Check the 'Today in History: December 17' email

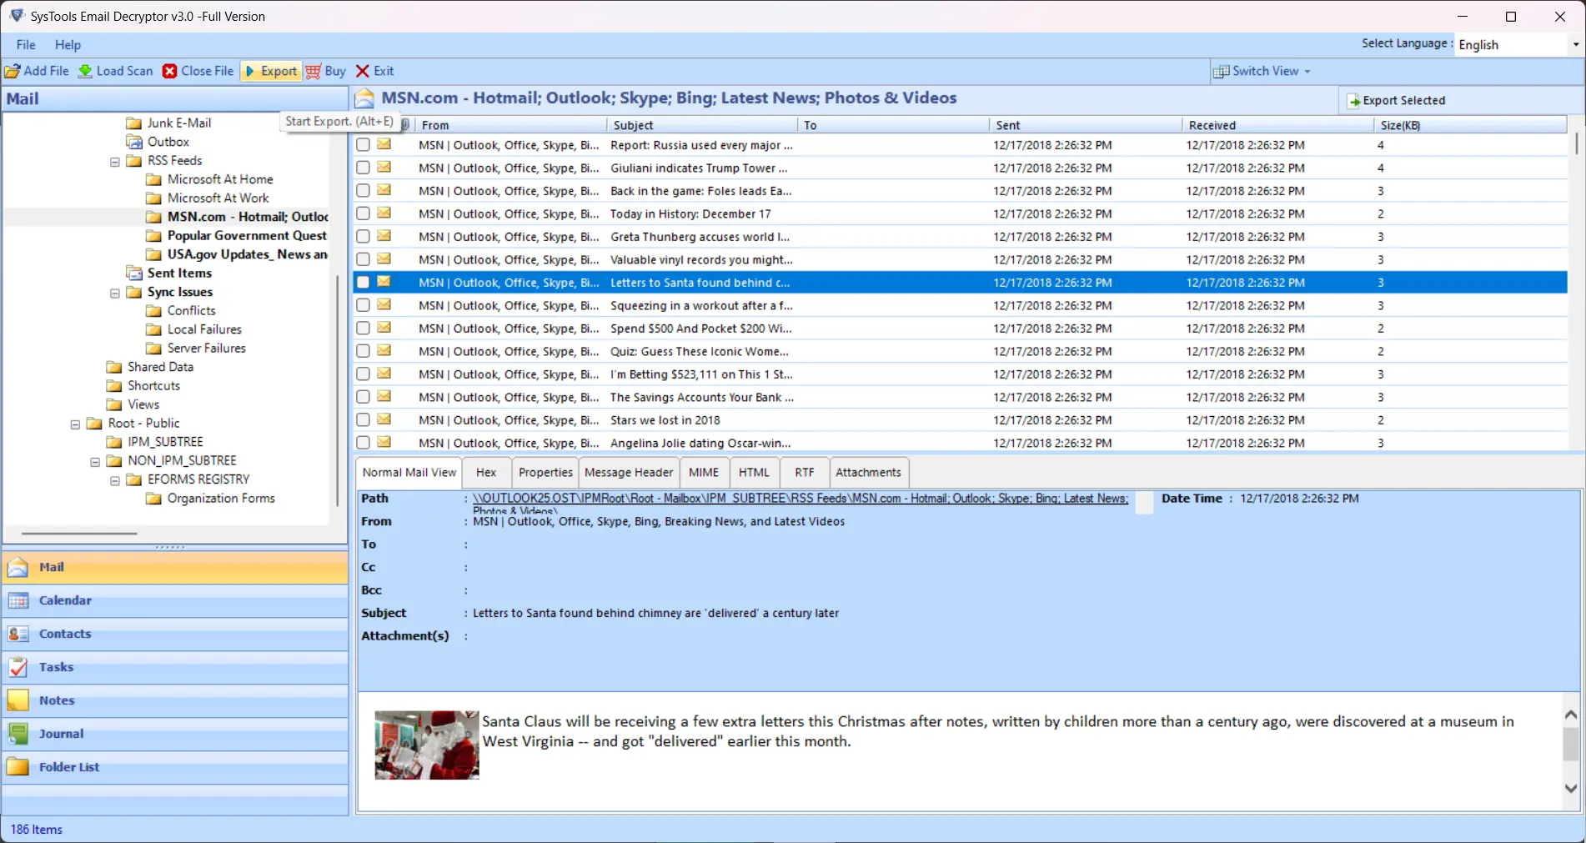click(363, 213)
